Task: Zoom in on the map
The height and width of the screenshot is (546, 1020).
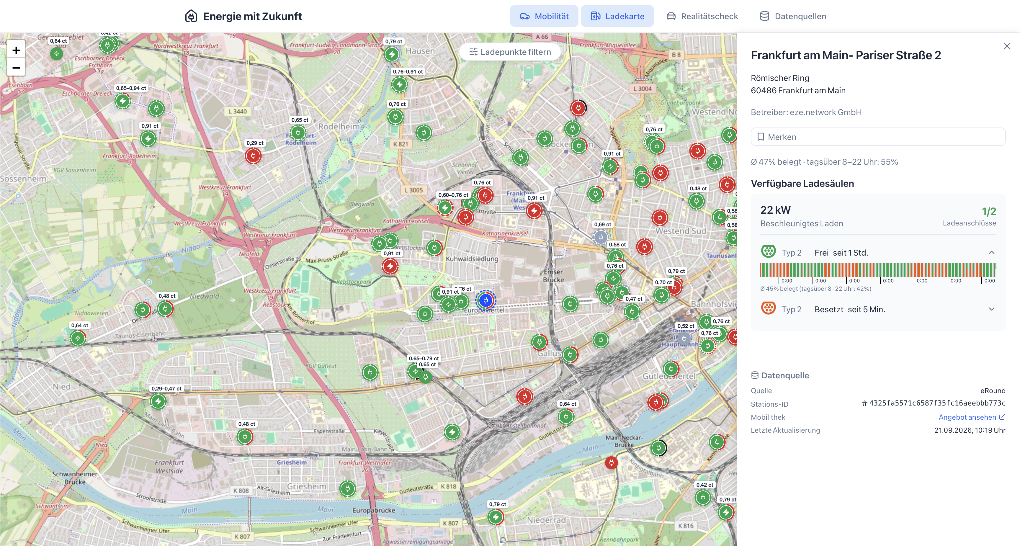Action: 16,50
